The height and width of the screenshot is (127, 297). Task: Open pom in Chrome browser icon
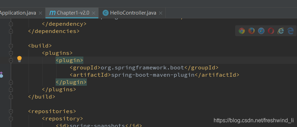[242, 31]
